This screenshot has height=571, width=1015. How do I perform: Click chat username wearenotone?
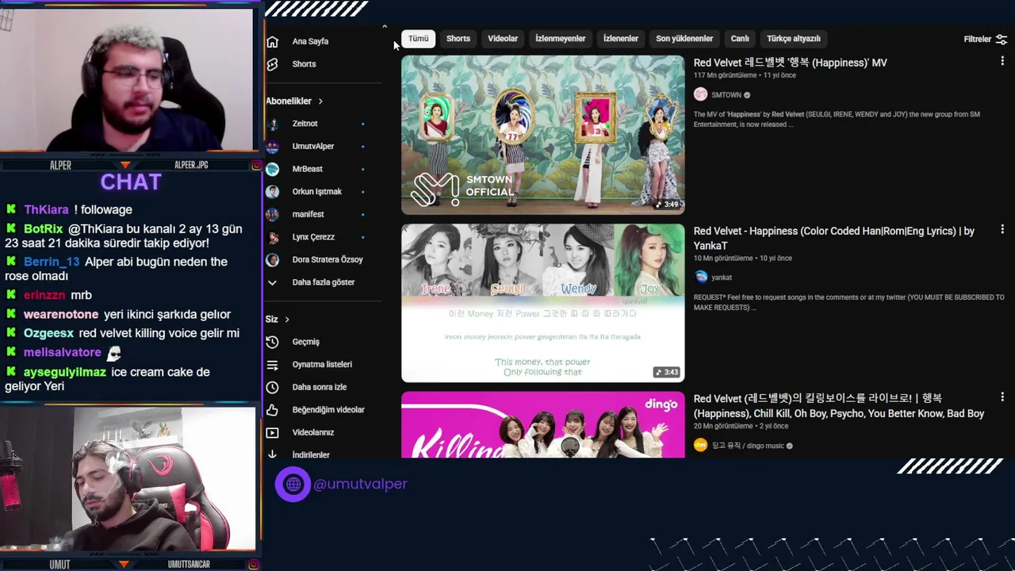point(61,315)
